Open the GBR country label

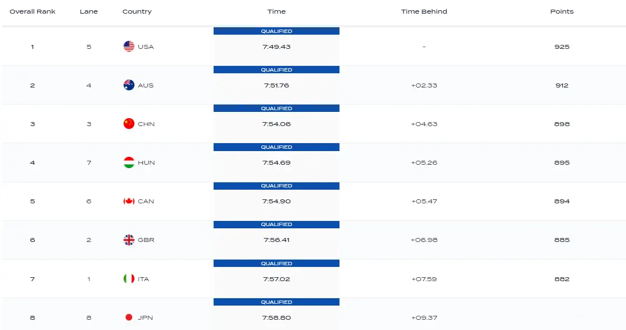(x=146, y=240)
